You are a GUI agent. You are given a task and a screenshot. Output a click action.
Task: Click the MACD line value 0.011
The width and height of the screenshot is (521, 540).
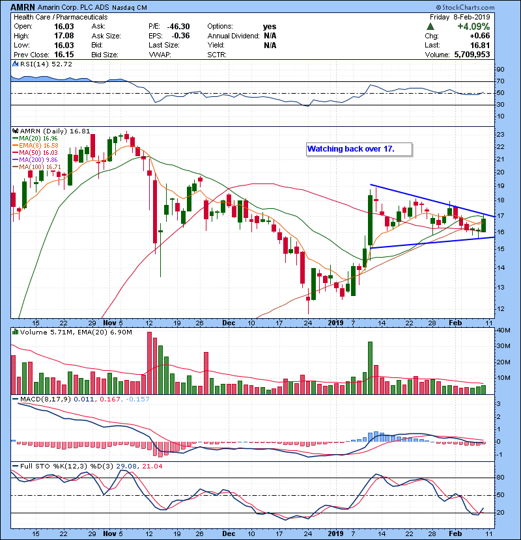(x=83, y=399)
